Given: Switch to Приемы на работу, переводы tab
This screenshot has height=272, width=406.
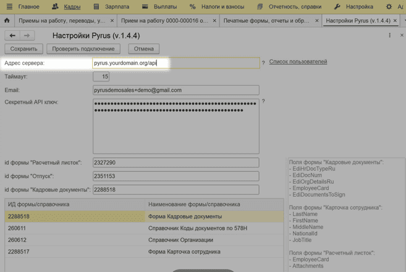Looking at the screenshot, I should click(x=62, y=21).
